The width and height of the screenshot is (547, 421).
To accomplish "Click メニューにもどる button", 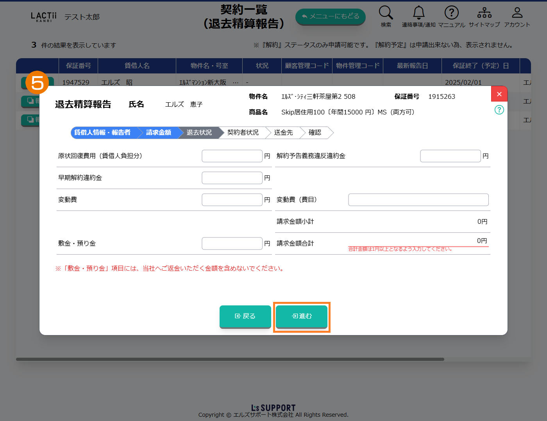I will (x=330, y=16).
